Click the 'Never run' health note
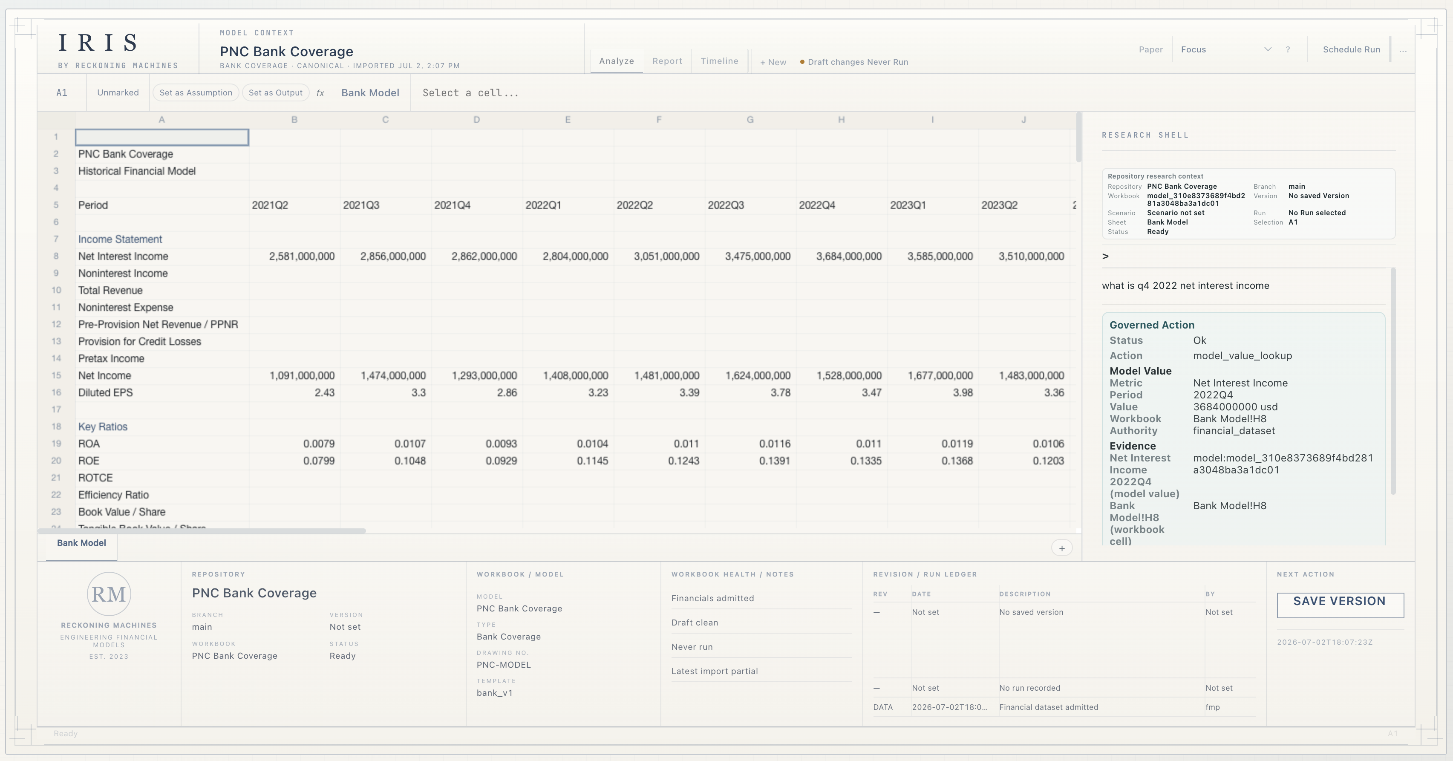The height and width of the screenshot is (761, 1453). tap(692, 646)
